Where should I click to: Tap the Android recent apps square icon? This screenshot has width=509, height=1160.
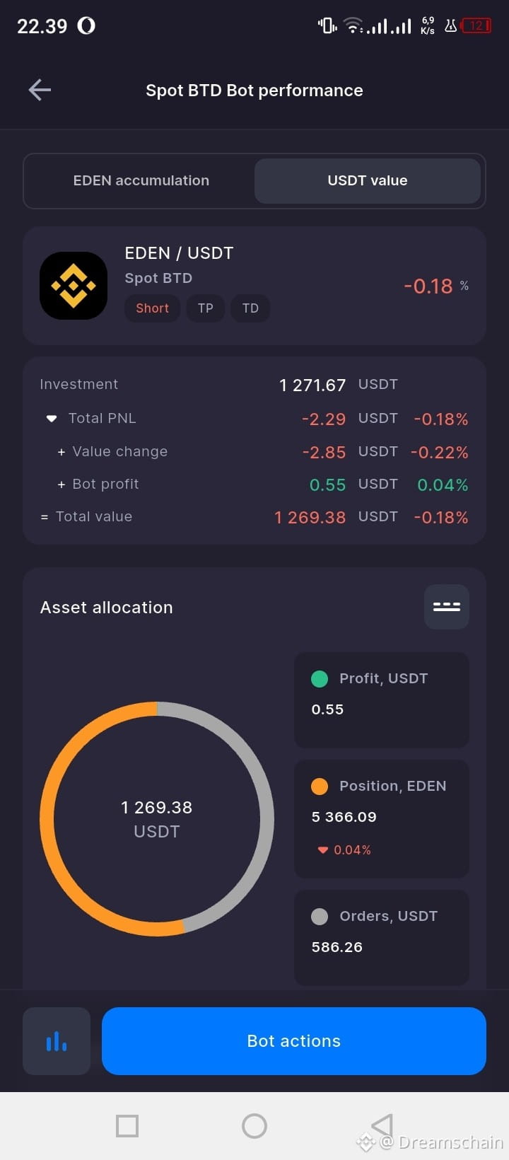[127, 1125]
